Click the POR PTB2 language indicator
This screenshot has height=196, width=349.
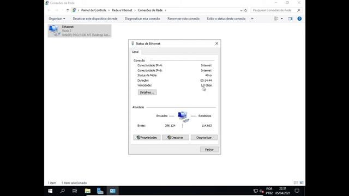click(269, 191)
